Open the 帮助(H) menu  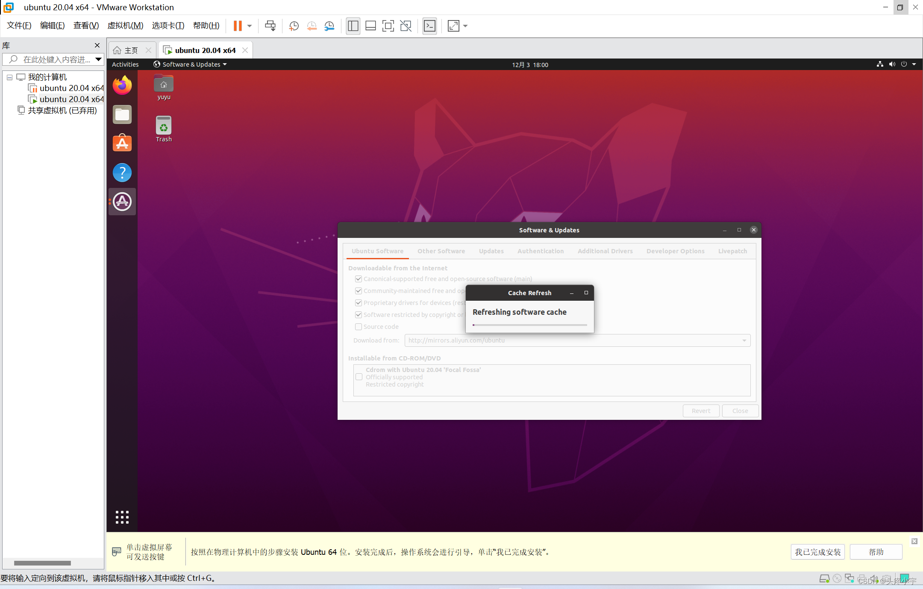click(206, 26)
